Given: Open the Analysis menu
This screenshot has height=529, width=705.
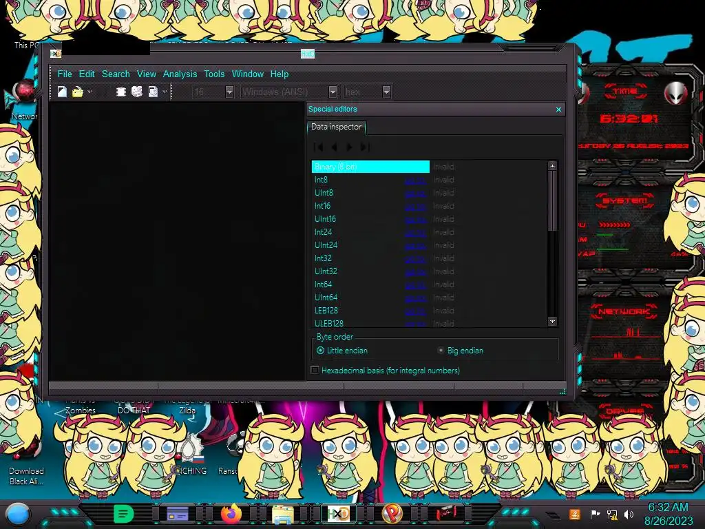Looking at the screenshot, I should click(x=180, y=74).
